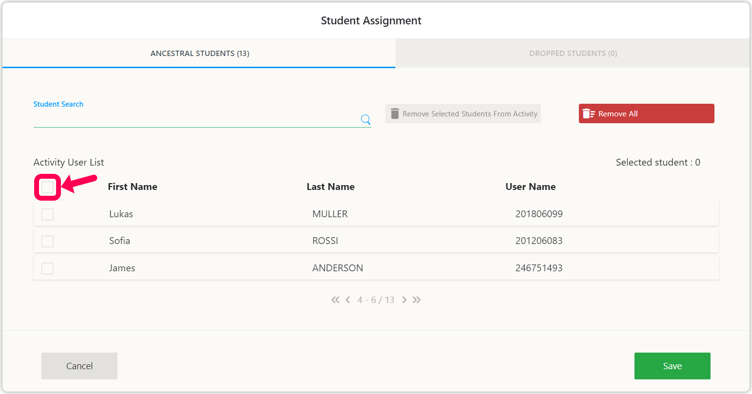Check the box for Sofia ROSSI
The height and width of the screenshot is (394, 752).
tap(47, 241)
